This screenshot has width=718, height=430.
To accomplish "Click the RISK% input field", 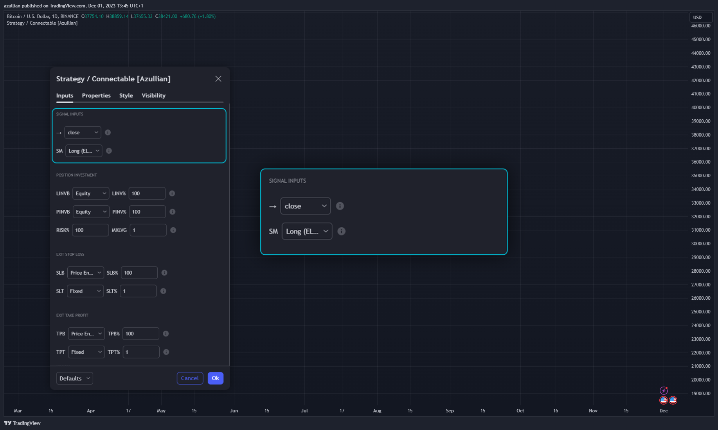I will click(x=90, y=230).
